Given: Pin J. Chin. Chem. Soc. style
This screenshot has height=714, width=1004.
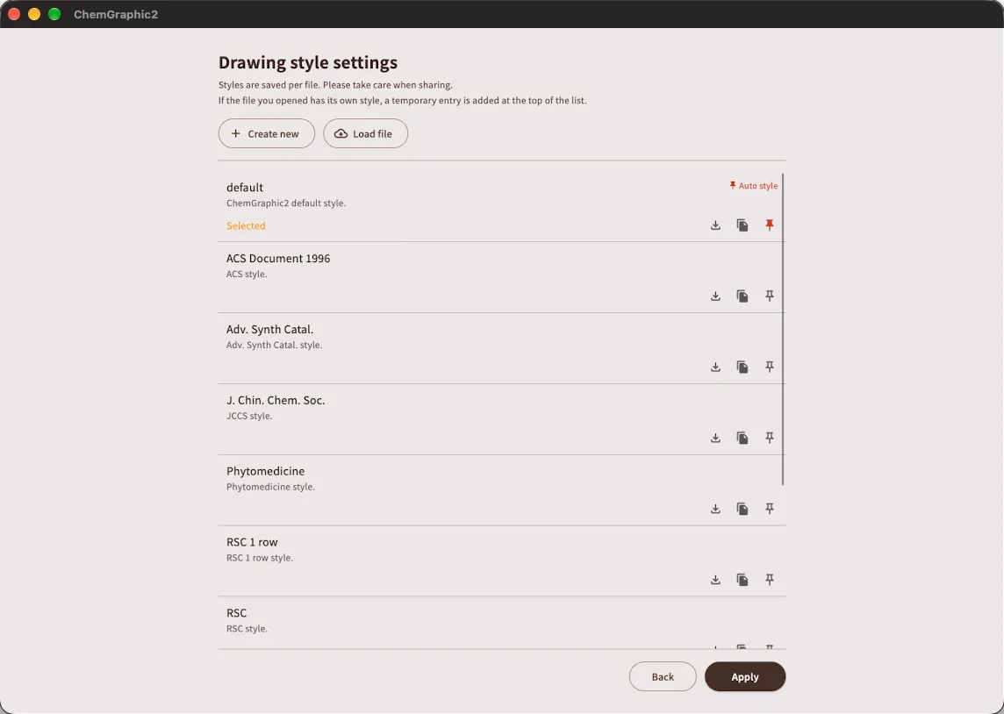Looking at the screenshot, I should click(770, 439).
